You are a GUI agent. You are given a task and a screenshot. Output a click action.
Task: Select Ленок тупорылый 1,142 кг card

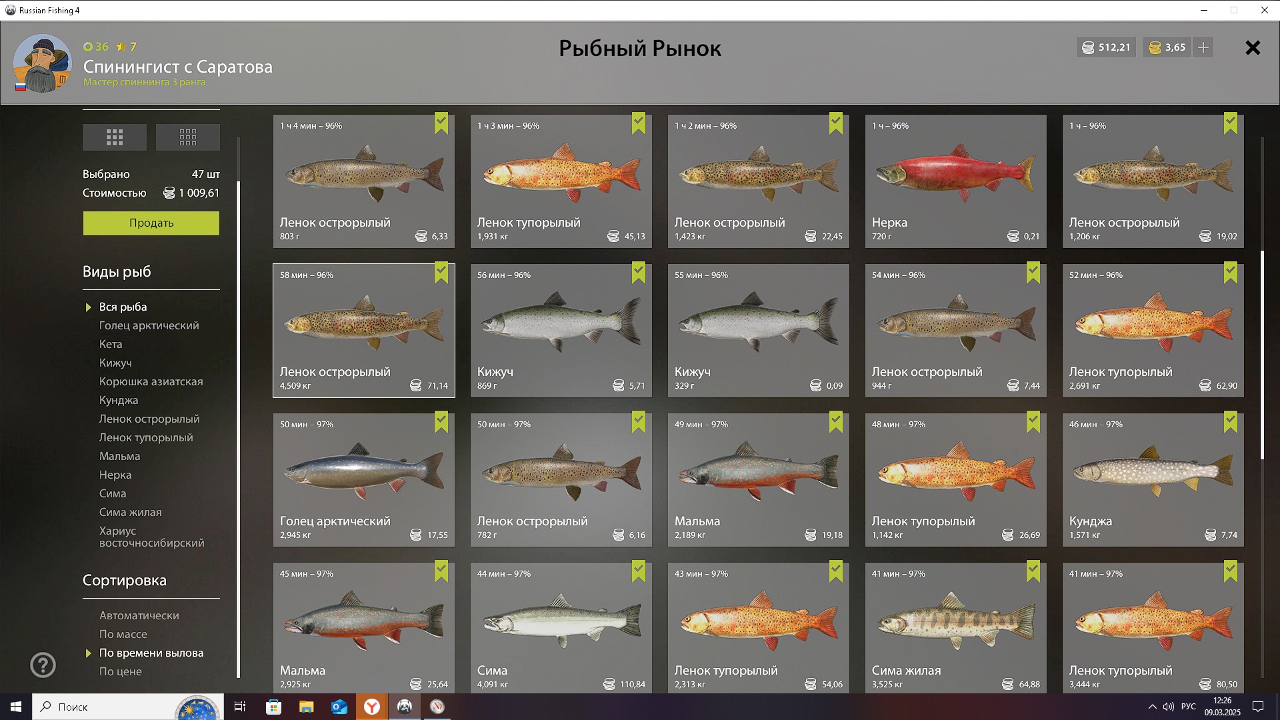[956, 480]
